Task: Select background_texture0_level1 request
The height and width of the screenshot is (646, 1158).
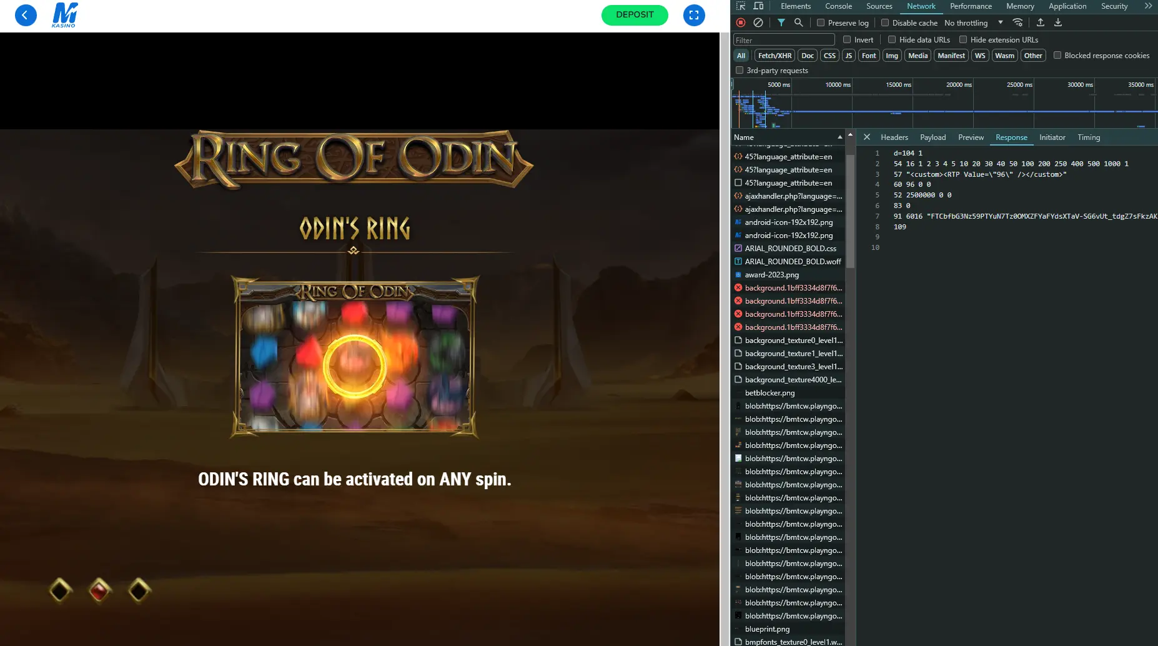Action: click(788, 340)
